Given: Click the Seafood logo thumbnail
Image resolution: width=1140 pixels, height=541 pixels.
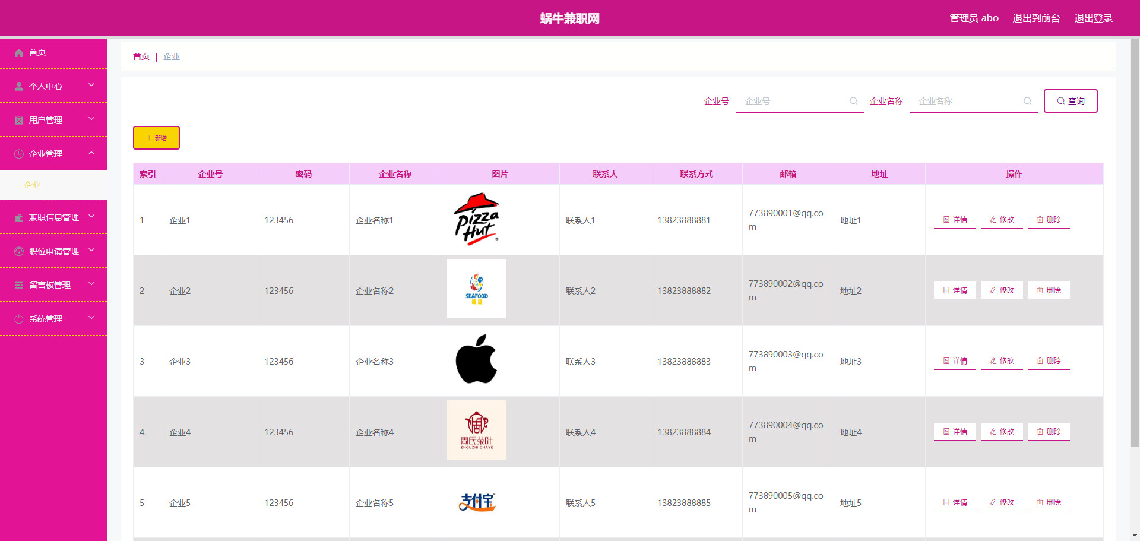Looking at the screenshot, I should point(477,289).
